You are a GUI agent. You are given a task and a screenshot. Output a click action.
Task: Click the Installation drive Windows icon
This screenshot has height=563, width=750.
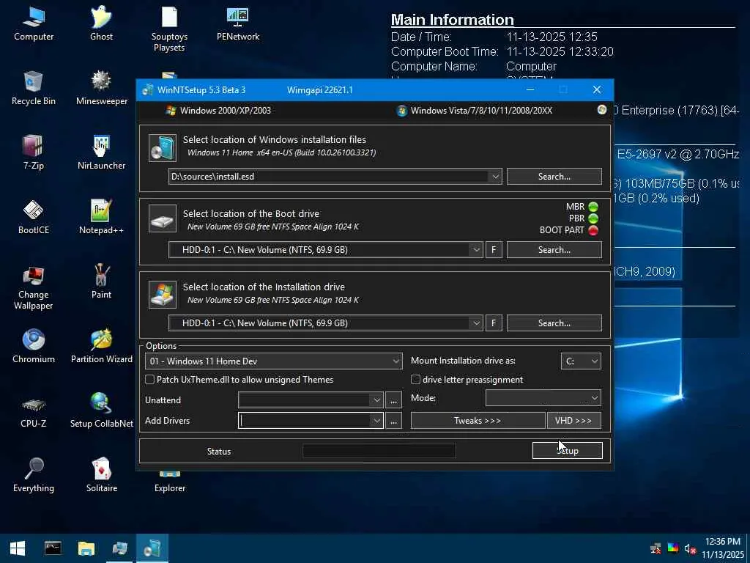point(163,294)
